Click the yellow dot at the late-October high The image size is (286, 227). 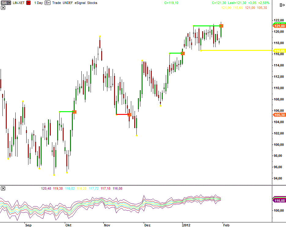(x=100, y=36)
